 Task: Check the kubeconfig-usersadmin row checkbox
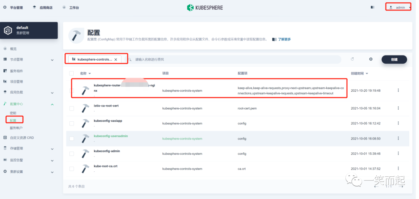[72, 139]
